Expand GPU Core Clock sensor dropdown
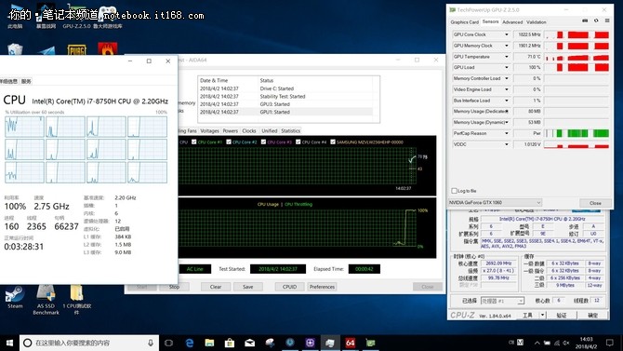 click(x=506, y=34)
